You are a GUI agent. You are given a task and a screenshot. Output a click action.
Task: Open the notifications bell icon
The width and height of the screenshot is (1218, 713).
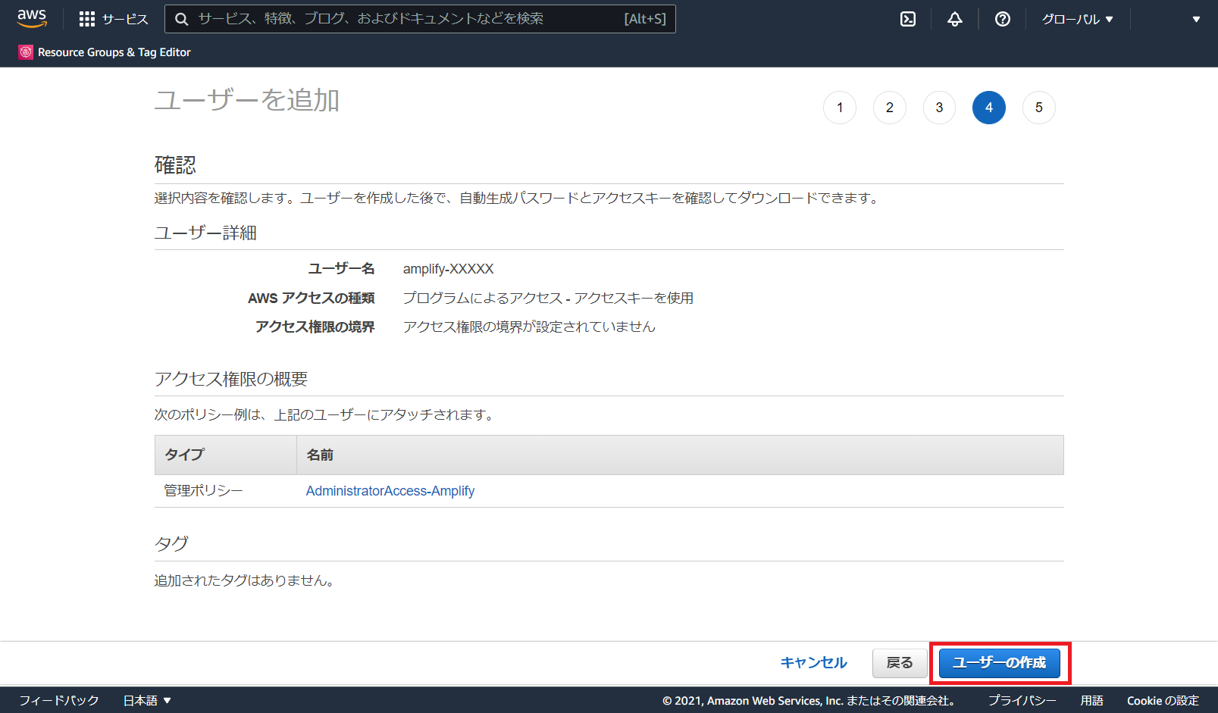[954, 19]
